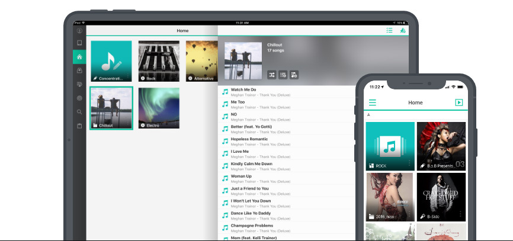Click the music note icon beside Champagne Problems
Viewport: 513px width, 241px height.
225,228
